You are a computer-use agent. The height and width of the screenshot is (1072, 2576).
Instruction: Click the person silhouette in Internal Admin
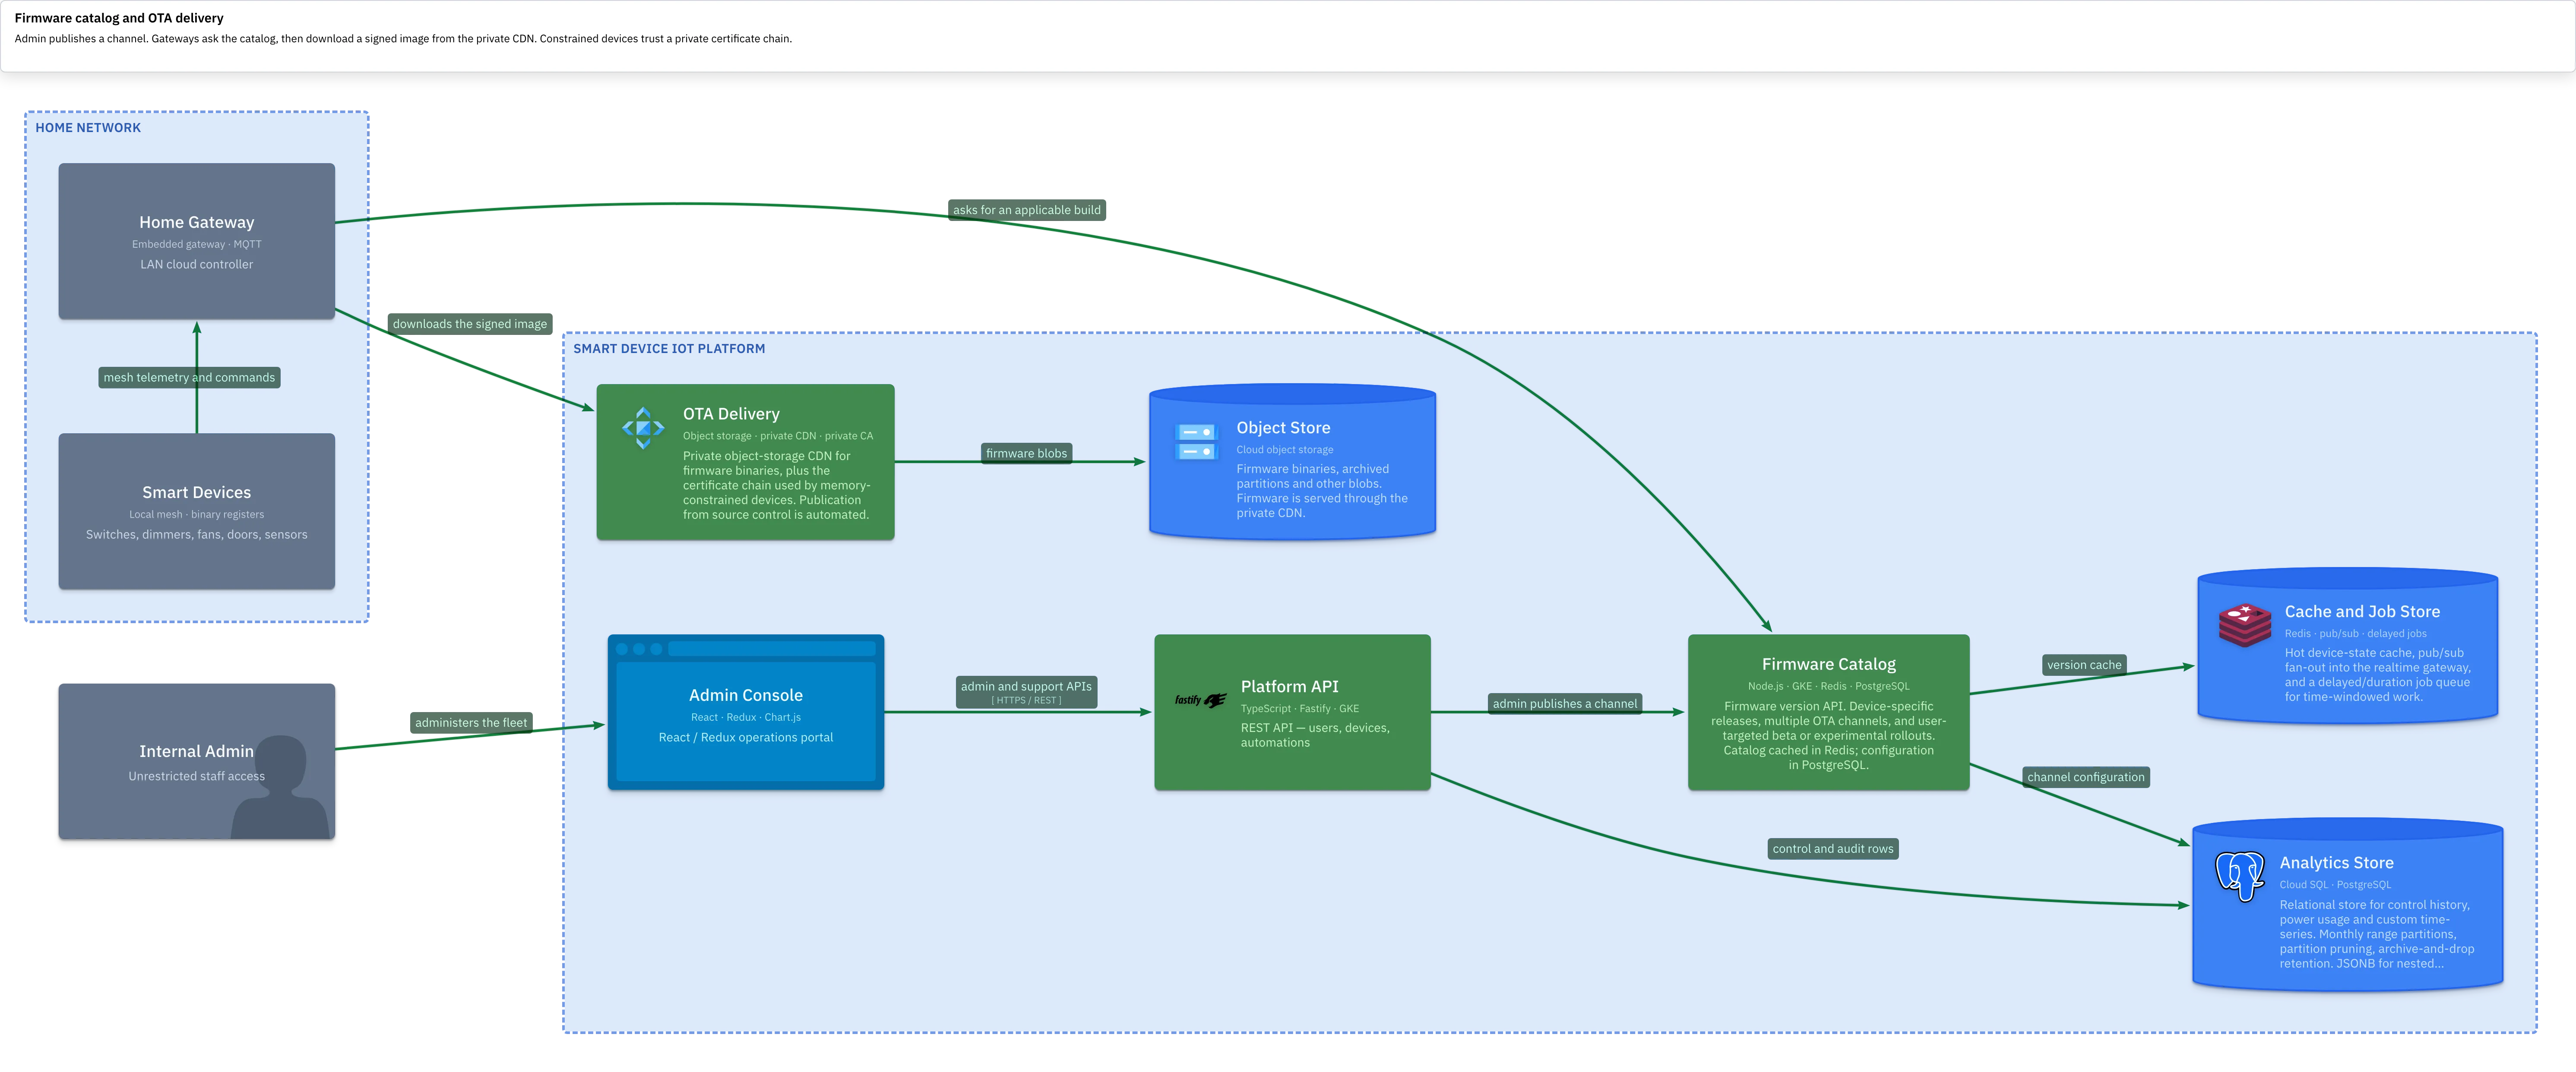pos(280,787)
